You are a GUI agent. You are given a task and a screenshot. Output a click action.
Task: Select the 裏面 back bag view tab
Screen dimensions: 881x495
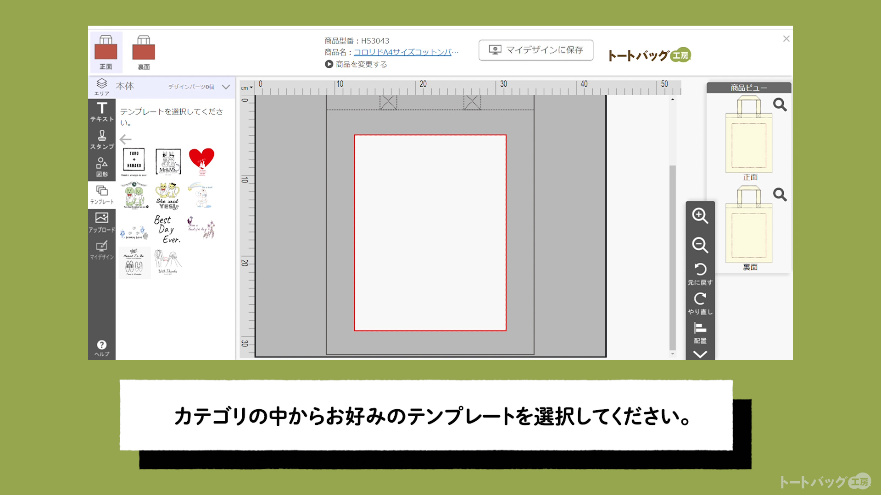click(x=144, y=52)
